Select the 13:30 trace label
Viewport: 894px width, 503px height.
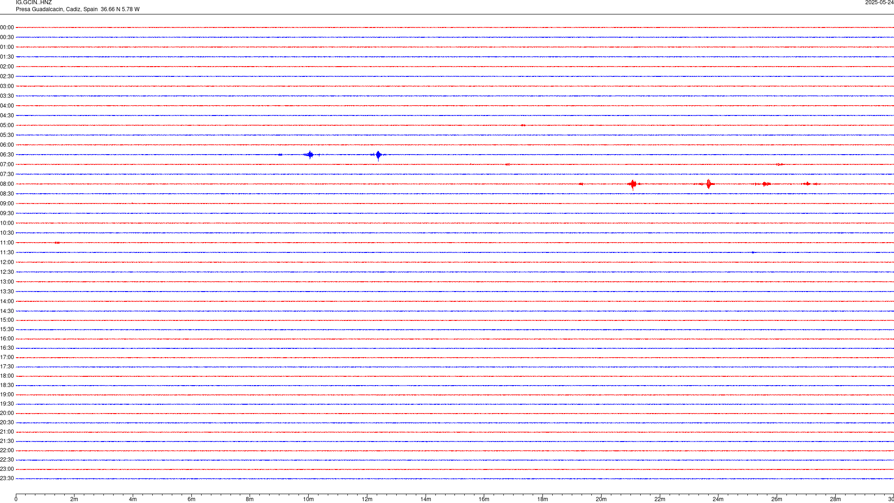pyautogui.click(x=7, y=292)
